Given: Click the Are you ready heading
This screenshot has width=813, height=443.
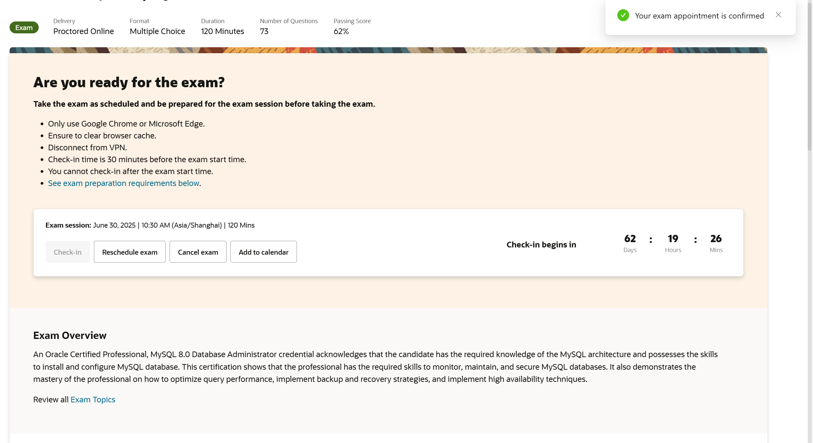Looking at the screenshot, I should (129, 82).
